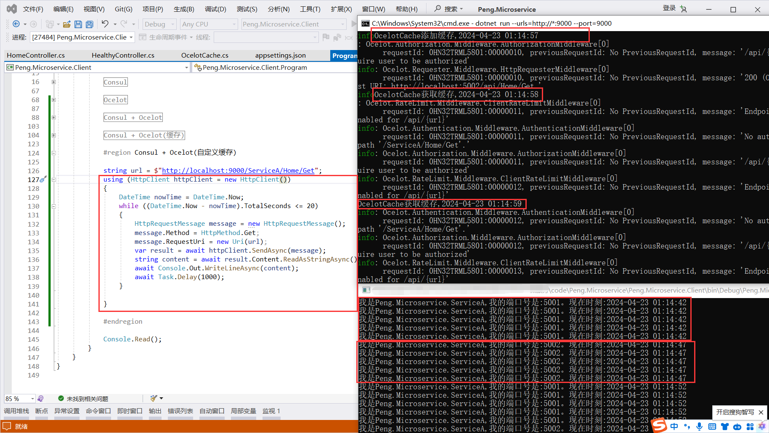
Task: Click the Save All double-disk icon
Action: pos(90,24)
